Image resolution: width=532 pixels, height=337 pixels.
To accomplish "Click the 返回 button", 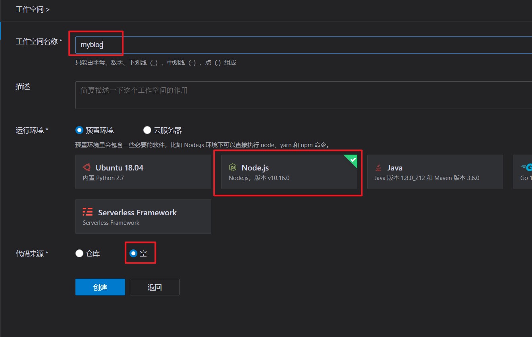I will tap(154, 287).
